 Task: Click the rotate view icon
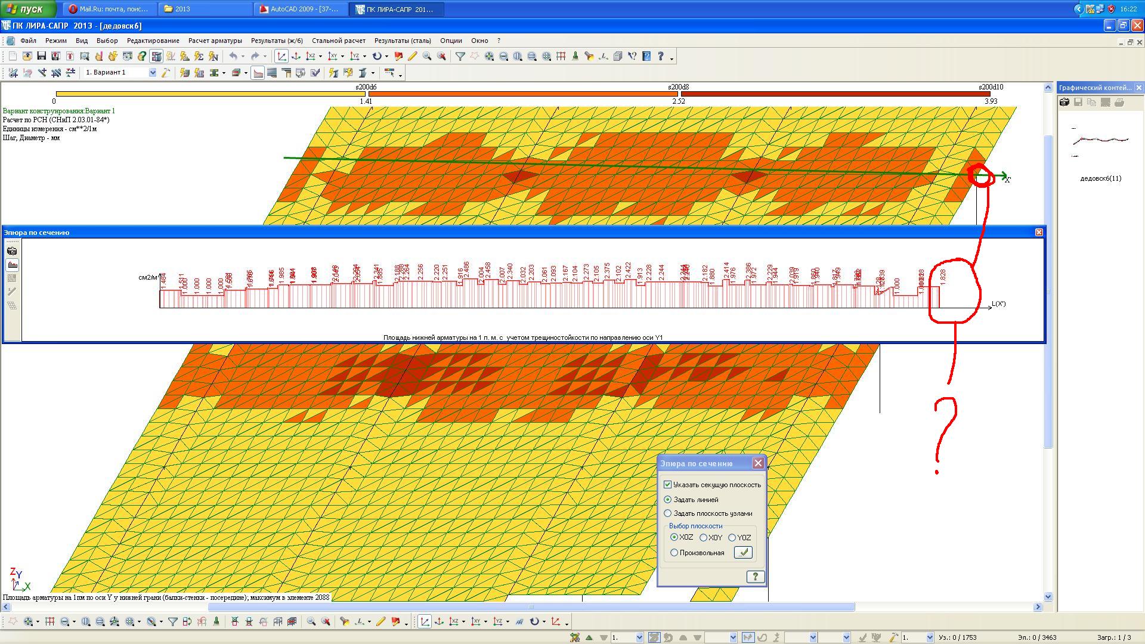[x=377, y=56]
